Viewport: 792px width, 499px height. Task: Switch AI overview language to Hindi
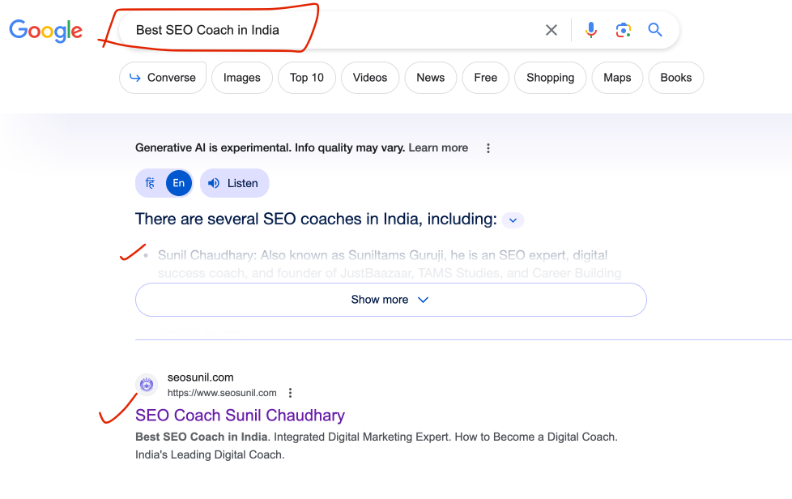(x=151, y=183)
